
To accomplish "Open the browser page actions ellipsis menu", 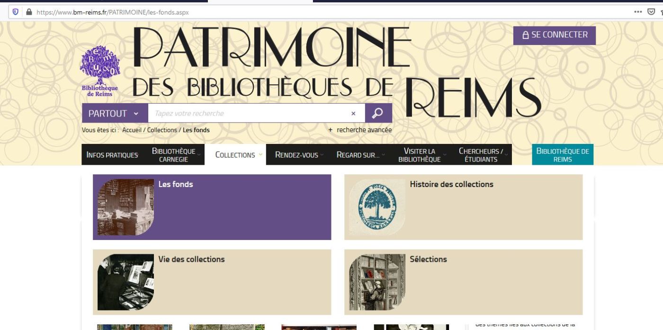I will (638, 12).
